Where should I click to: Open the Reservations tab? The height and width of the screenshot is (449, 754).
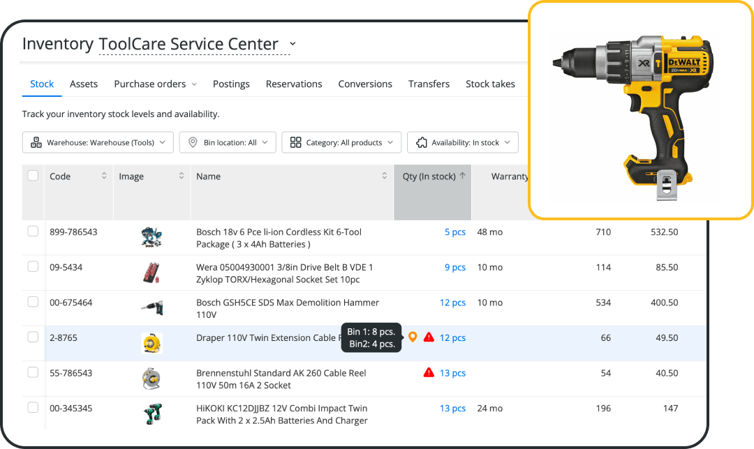point(294,84)
